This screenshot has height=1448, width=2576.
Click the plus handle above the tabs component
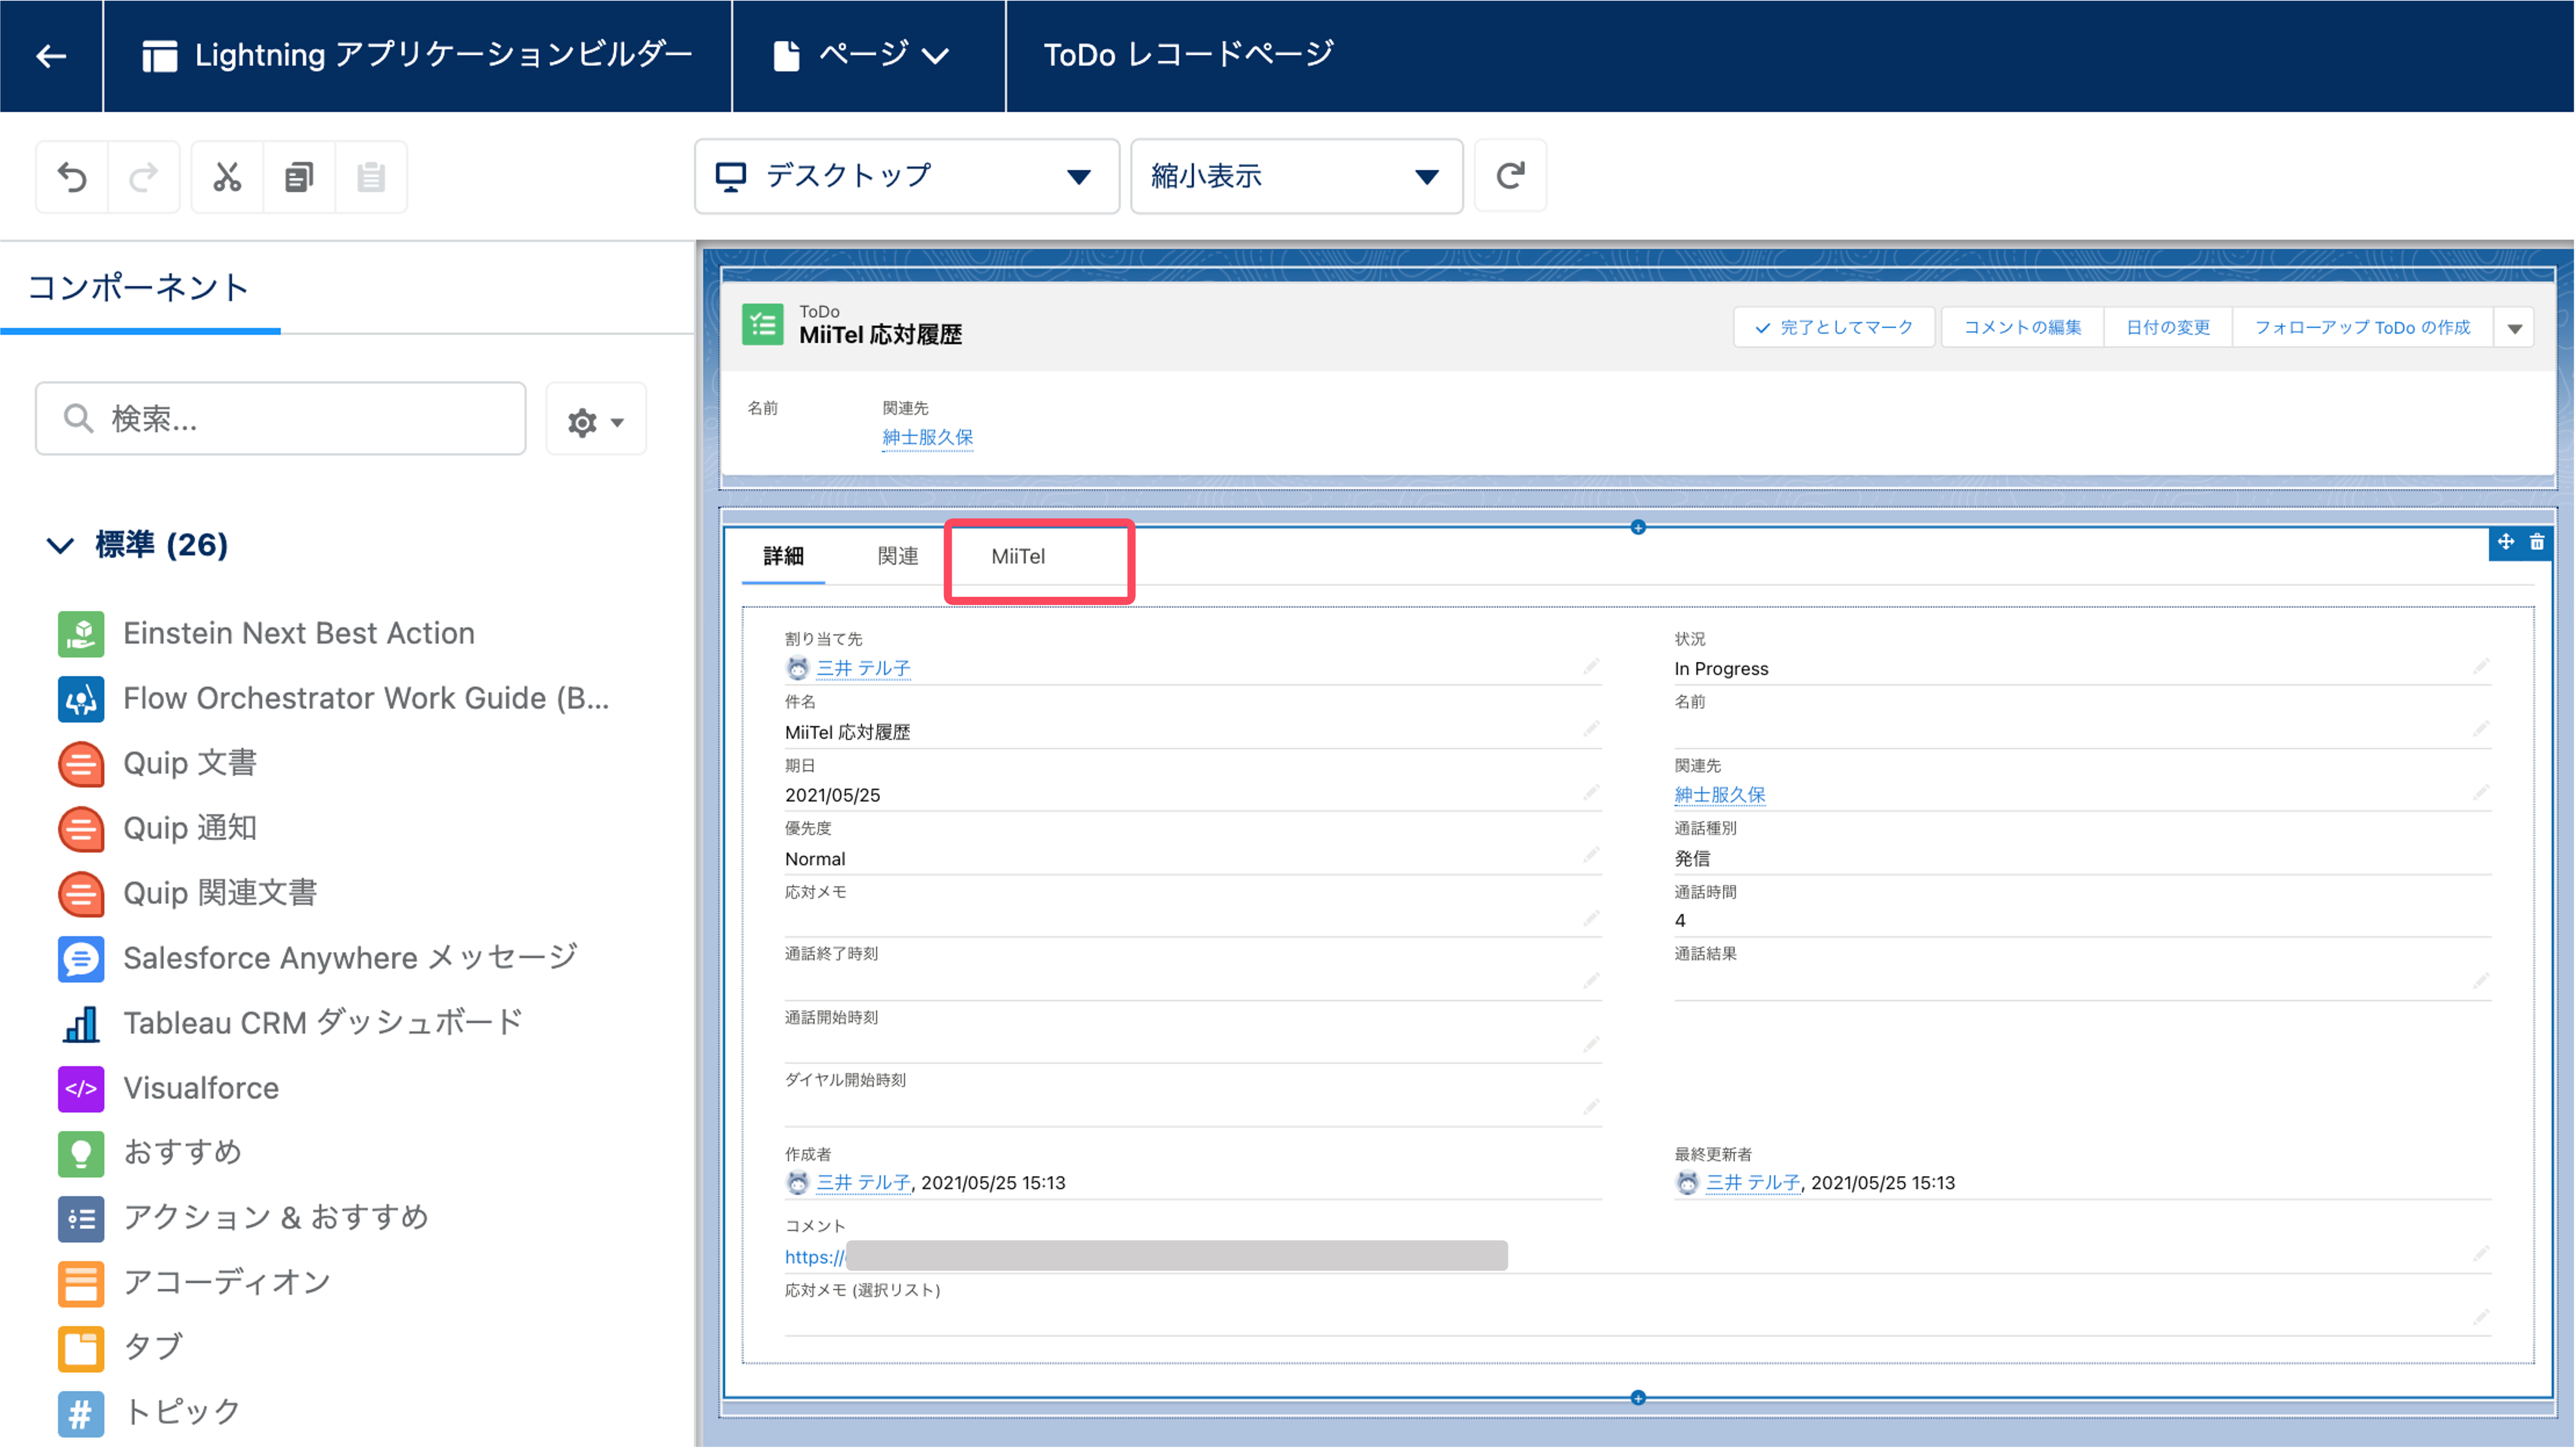pos(1638,527)
